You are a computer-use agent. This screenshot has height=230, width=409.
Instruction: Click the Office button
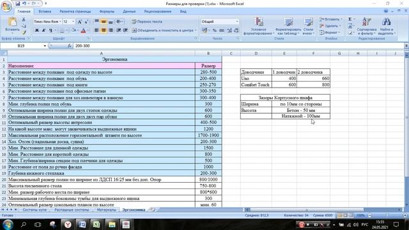(6, 6)
